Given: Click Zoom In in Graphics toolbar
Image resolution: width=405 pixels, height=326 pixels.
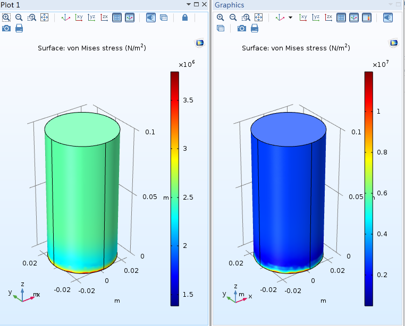Looking at the screenshot, I should point(221,18).
